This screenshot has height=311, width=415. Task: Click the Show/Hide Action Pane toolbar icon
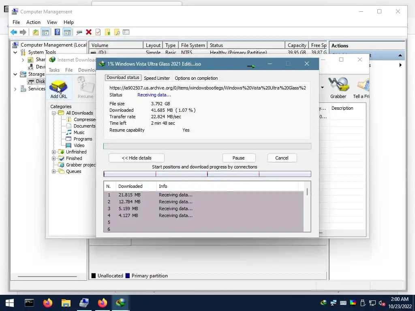click(67, 32)
